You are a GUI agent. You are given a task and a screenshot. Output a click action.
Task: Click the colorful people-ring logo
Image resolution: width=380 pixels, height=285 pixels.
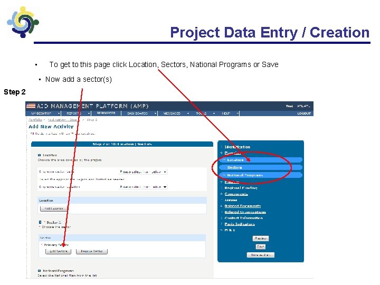(23, 22)
